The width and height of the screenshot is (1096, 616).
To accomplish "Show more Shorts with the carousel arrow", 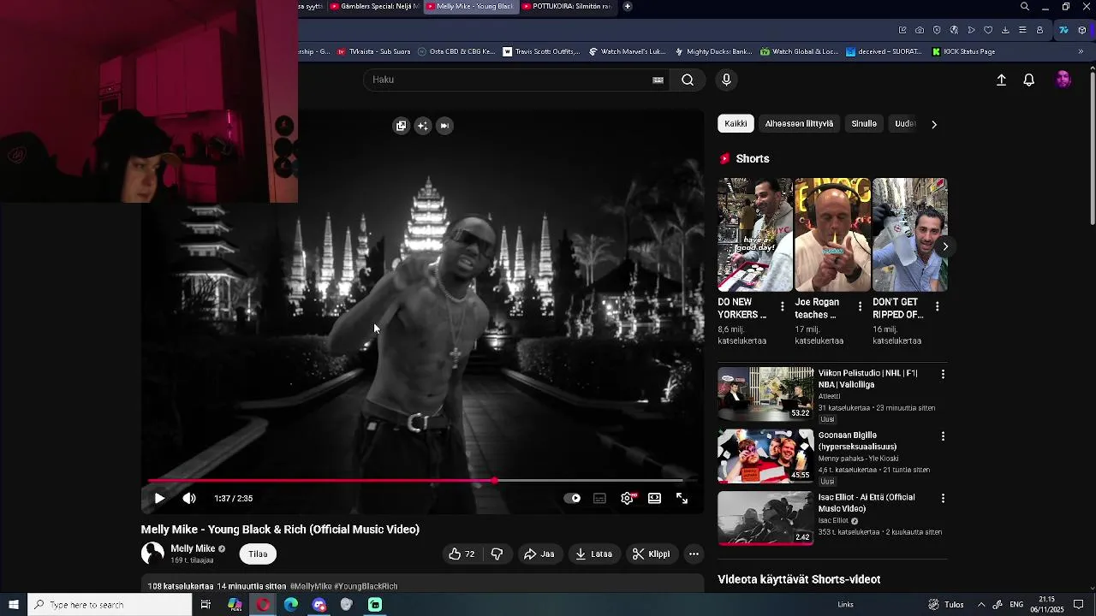I will (x=945, y=246).
